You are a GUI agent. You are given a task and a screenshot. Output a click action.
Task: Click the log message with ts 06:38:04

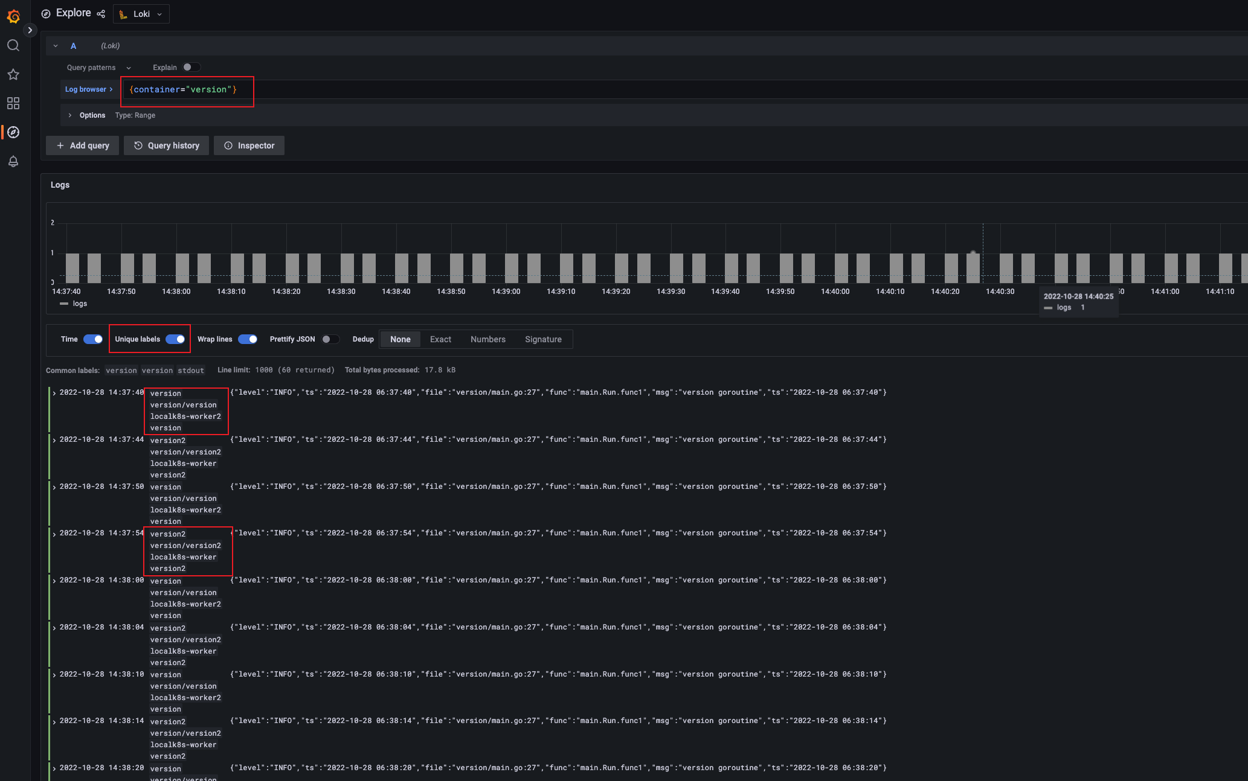(559, 627)
